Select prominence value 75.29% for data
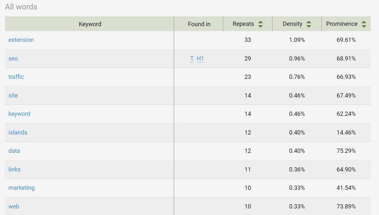The height and width of the screenshot is (215, 379). [x=346, y=151]
